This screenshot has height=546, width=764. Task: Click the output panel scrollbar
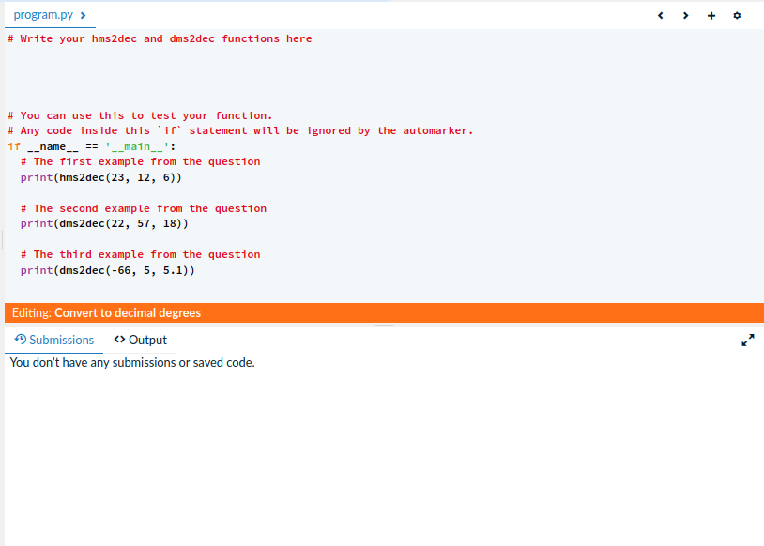(384, 323)
